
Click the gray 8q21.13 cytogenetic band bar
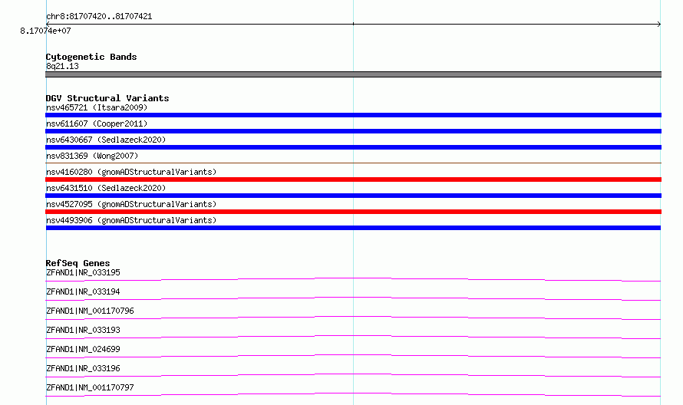click(353, 74)
